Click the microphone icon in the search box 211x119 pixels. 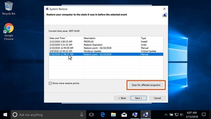[82, 115]
